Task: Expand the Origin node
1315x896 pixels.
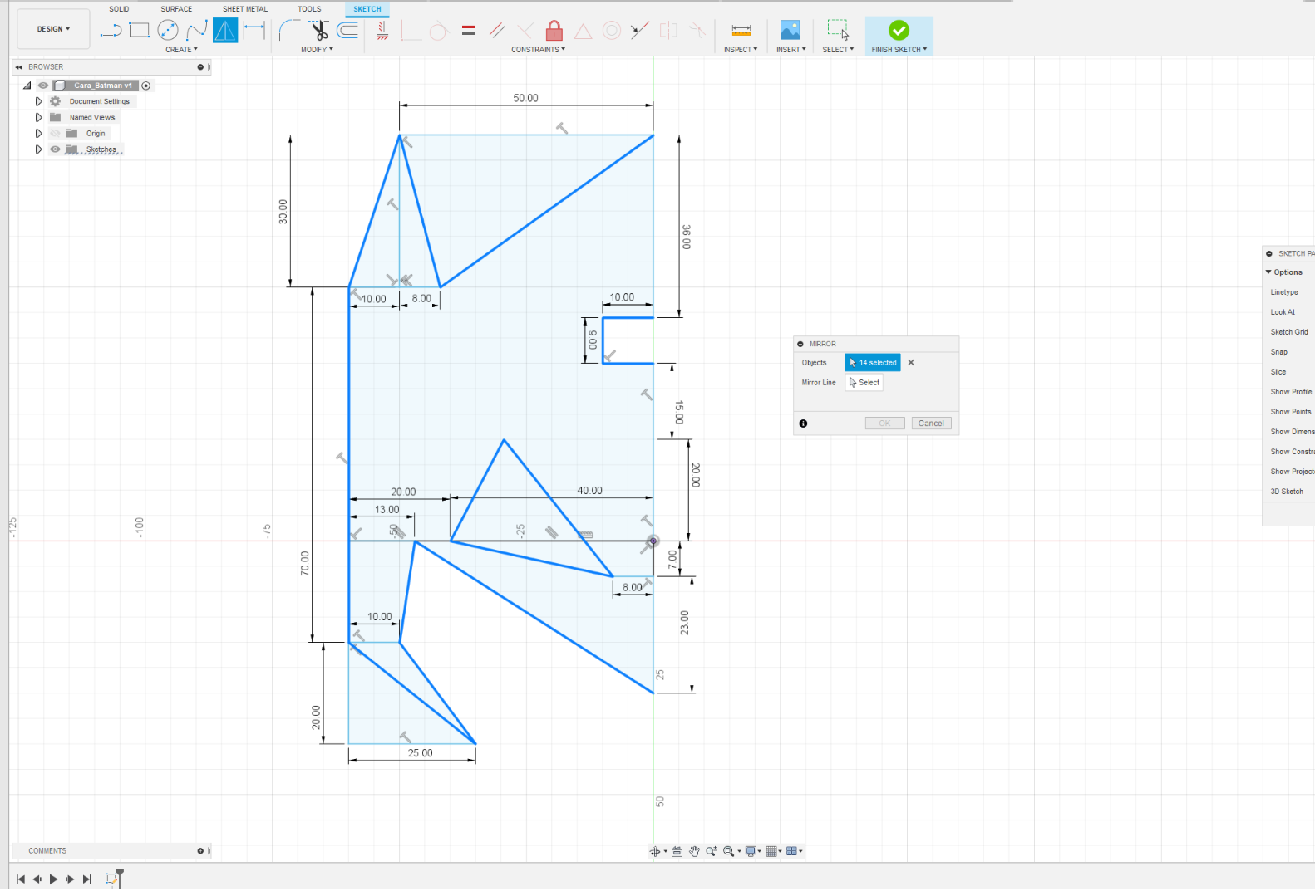Action: point(38,134)
